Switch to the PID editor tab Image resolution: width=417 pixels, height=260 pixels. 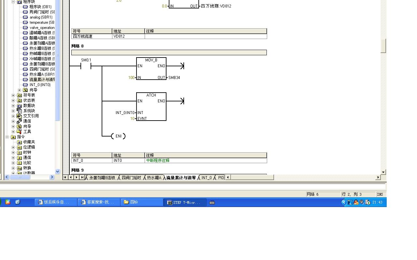tap(221, 178)
